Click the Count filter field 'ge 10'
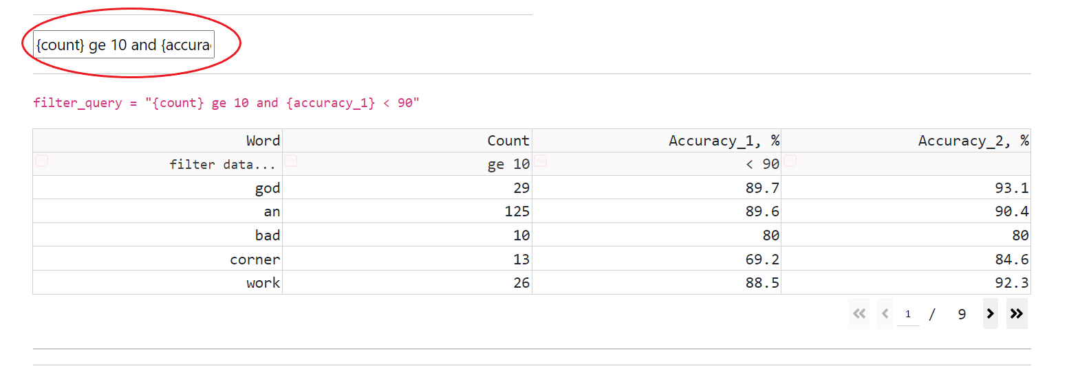Viewport: 1069px width, 366px height. pos(413,165)
